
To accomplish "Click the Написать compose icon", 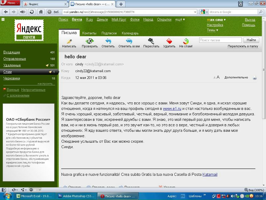I will coord(69,41).
